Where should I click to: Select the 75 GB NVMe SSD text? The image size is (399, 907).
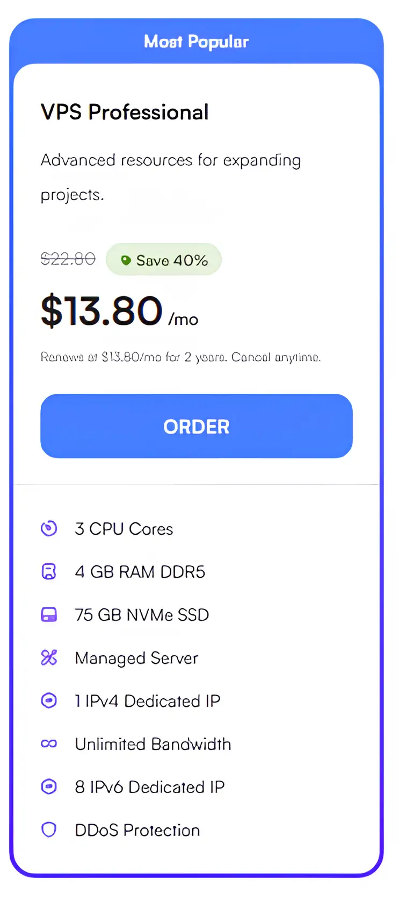tap(142, 614)
